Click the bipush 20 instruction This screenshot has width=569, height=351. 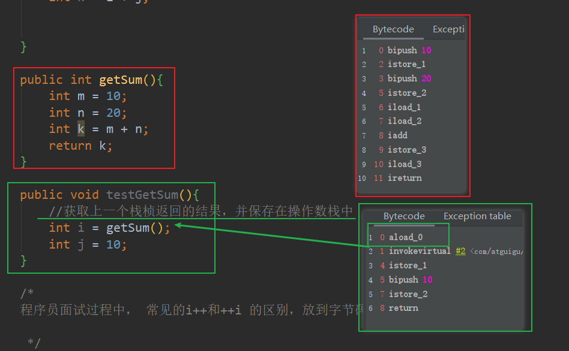[409, 78]
